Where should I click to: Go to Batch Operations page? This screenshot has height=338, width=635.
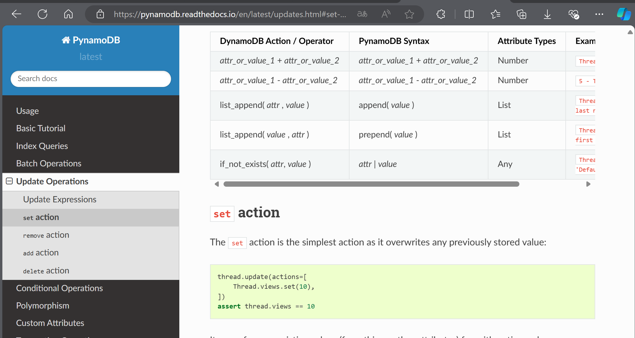49,163
